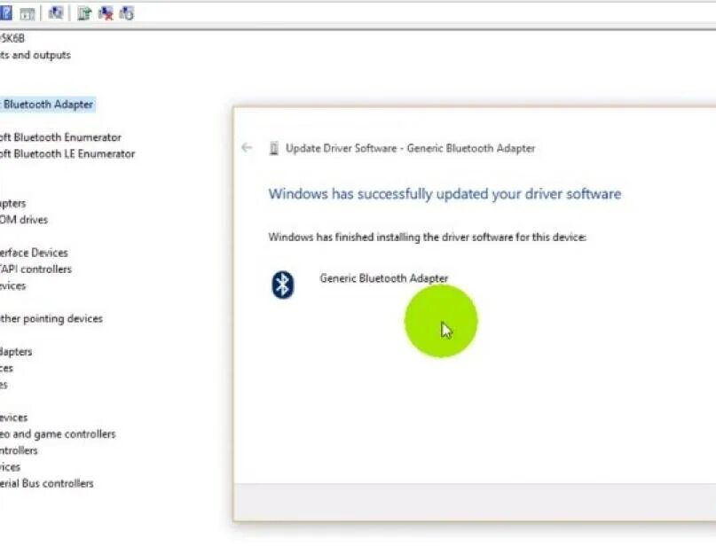
Task: Select 'erial Bus controllers' category
Action: 46,483
